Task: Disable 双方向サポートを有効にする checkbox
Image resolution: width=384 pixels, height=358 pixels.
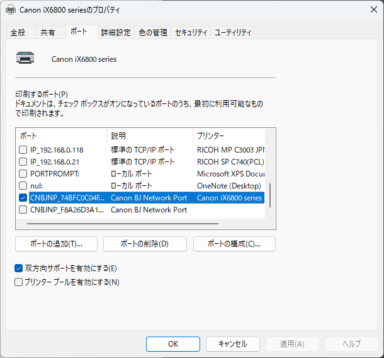Action: coord(19,268)
